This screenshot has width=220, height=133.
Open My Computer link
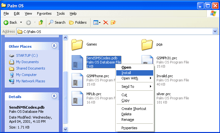point(26,75)
